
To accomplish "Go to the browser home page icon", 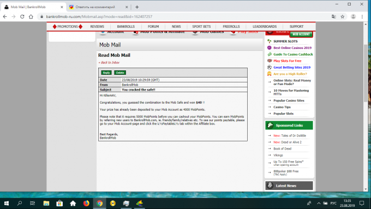I will pyautogui.click(x=31, y=16).
